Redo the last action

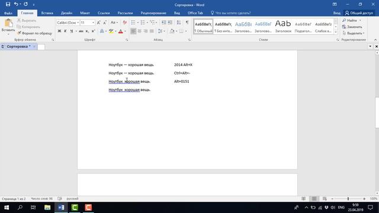[25, 4]
